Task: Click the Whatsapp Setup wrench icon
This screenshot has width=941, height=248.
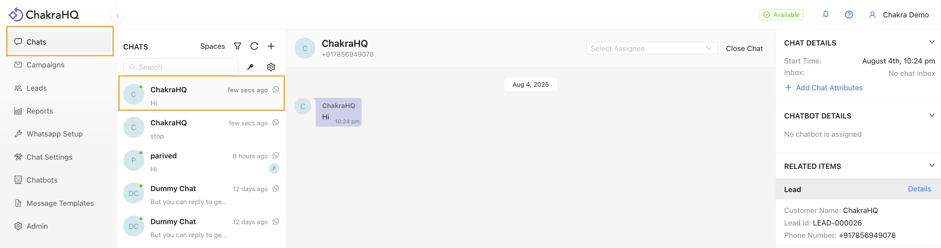Action: point(18,134)
